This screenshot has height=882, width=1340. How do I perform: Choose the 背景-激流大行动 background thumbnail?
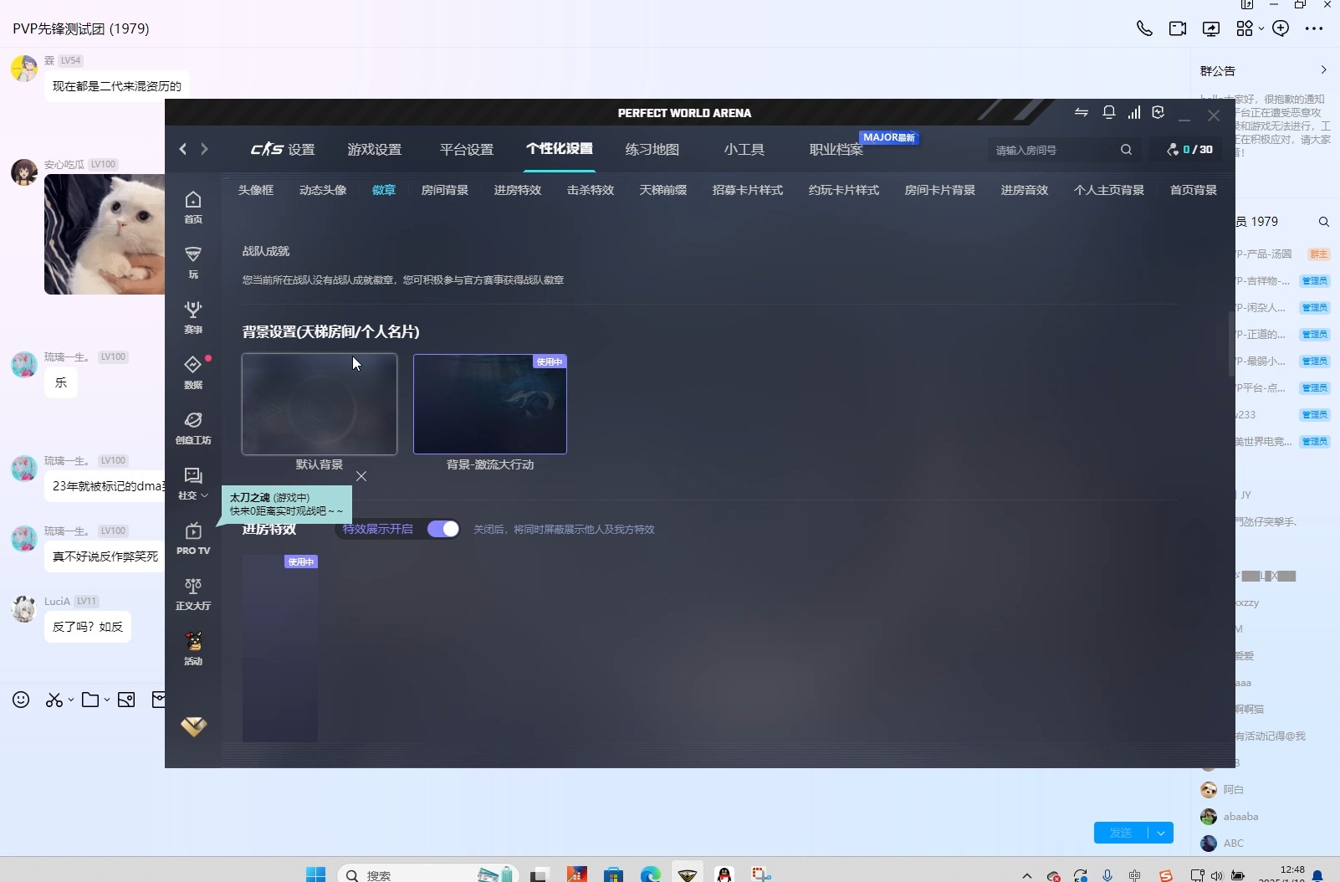(x=490, y=404)
